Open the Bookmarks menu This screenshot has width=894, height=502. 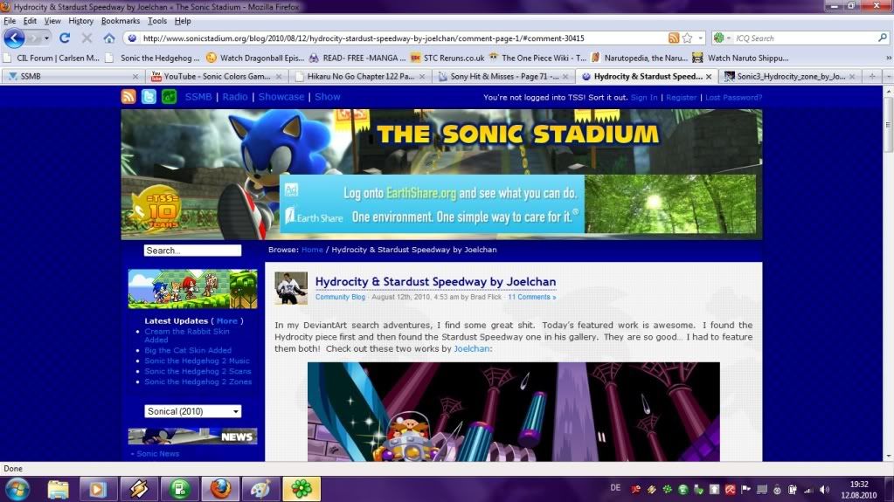click(121, 21)
